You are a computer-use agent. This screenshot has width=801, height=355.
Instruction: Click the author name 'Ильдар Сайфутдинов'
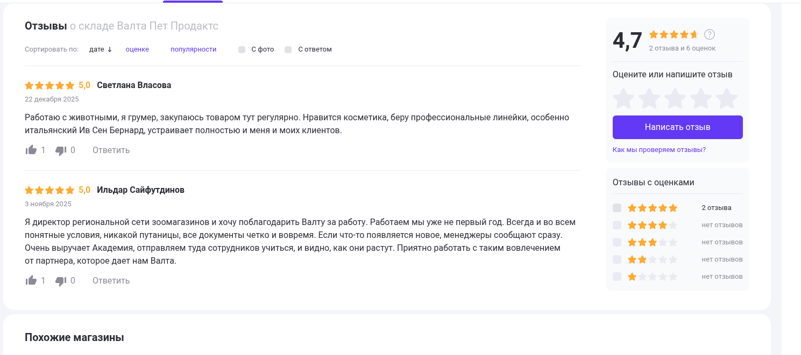[x=140, y=190]
